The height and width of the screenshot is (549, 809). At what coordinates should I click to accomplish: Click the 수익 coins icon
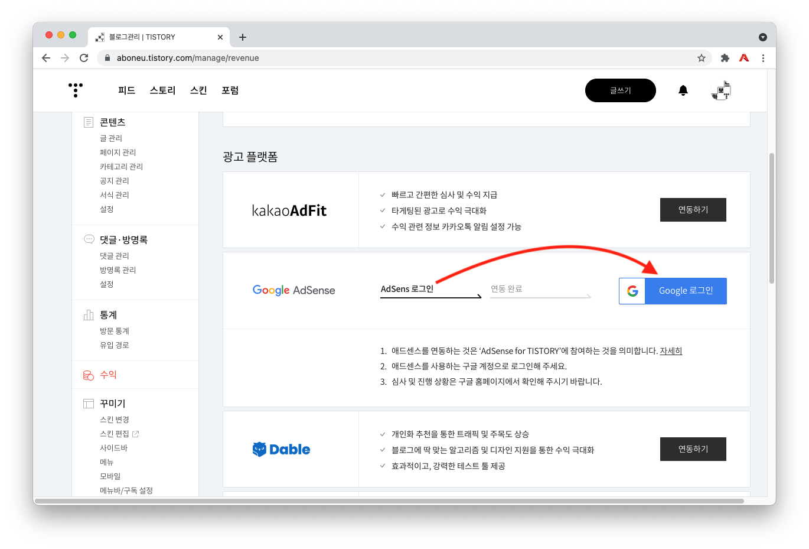tap(89, 375)
